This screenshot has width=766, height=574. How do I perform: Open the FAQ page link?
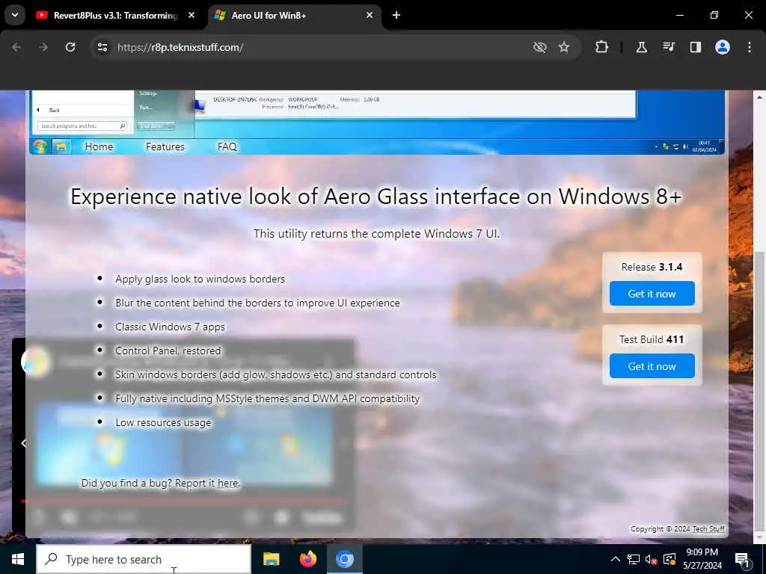(x=227, y=146)
